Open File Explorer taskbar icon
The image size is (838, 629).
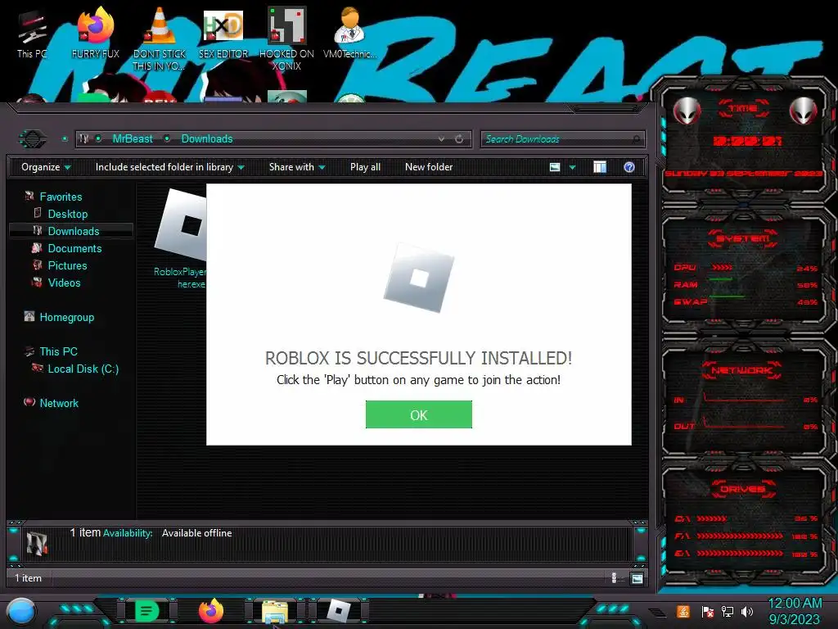(x=275, y=611)
